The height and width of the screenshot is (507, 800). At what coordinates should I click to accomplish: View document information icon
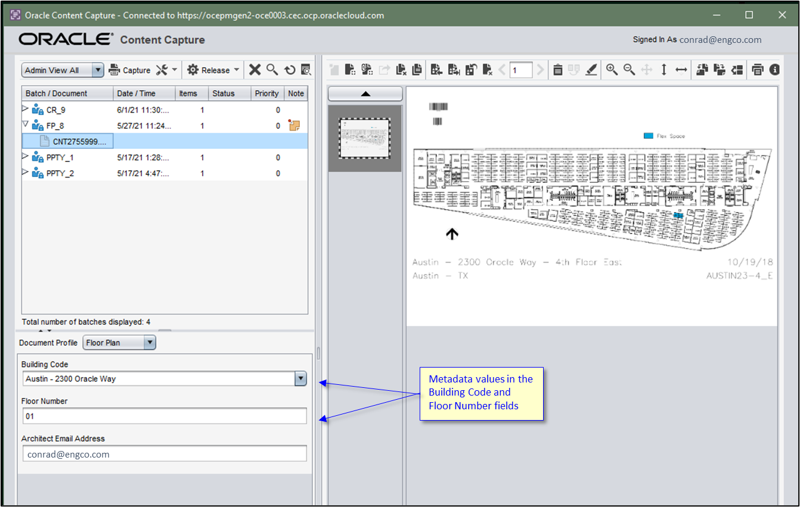[x=774, y=70]
